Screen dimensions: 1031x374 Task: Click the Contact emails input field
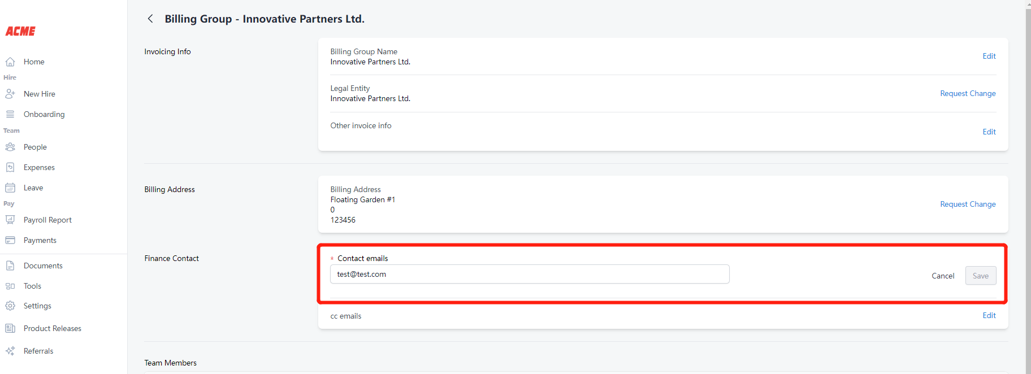point(529,274)
